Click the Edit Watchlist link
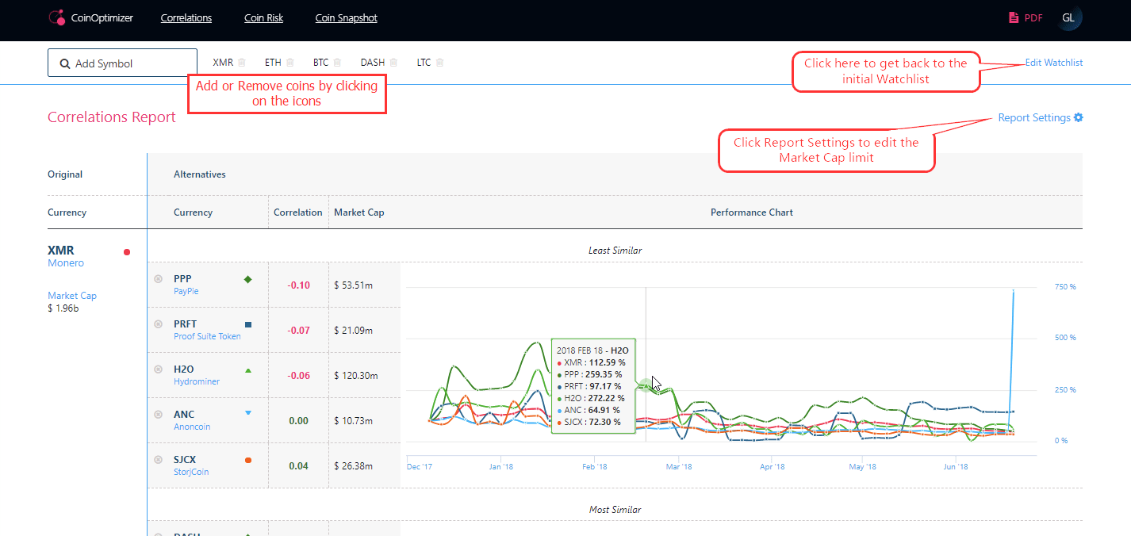 [x=1053, y=63]
